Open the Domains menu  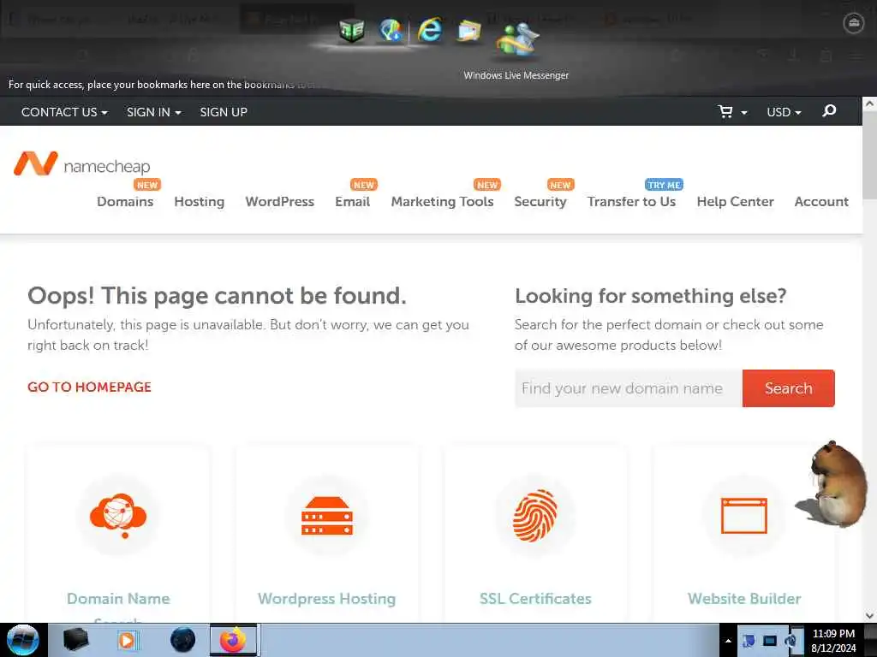coord(125,201)
